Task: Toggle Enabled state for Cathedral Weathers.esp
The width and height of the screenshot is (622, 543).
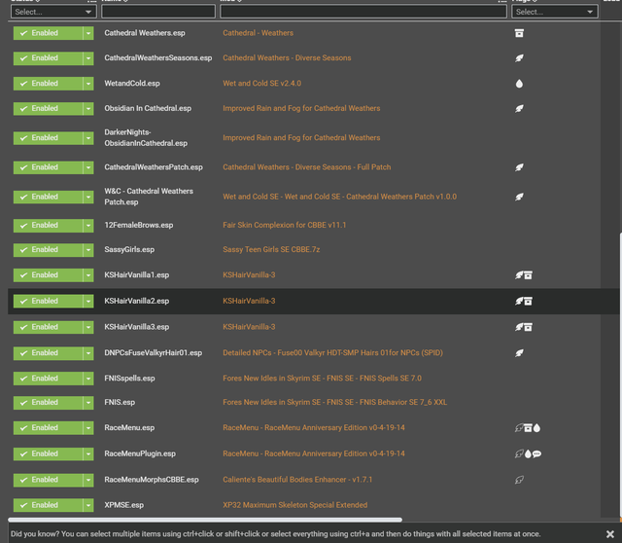Action: (x=48, y=33)
